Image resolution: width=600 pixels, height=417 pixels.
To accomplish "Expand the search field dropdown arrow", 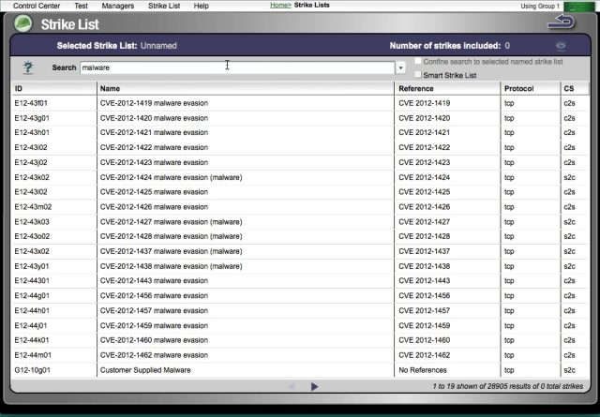I will (400, 67).
